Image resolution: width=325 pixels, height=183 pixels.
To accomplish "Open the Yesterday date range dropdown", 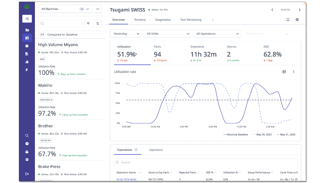I will pos(126,34).
